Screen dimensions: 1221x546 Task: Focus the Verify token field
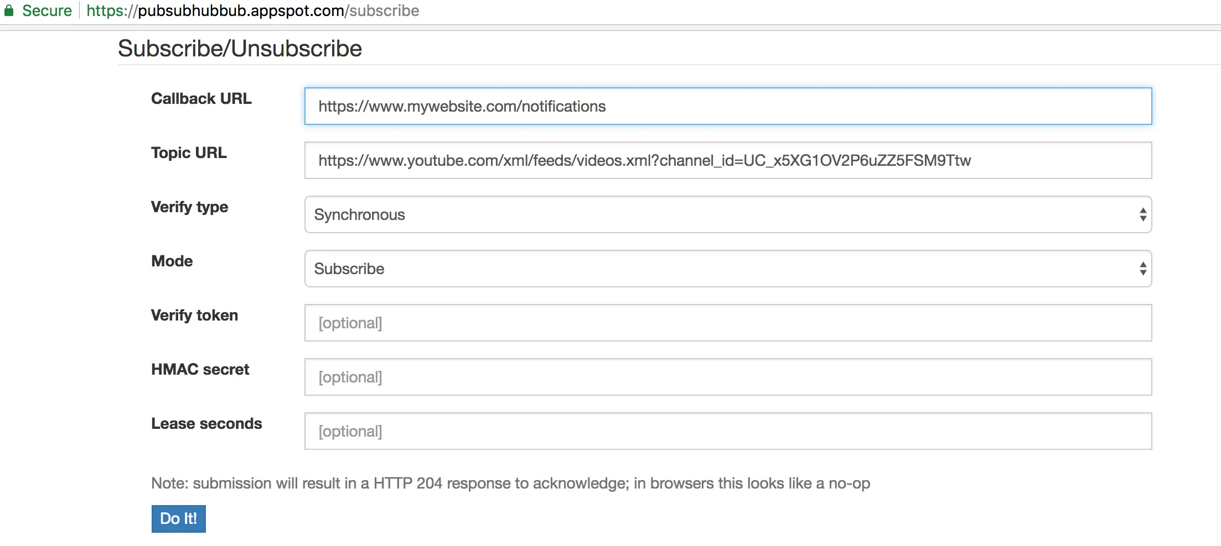point(727,323)
